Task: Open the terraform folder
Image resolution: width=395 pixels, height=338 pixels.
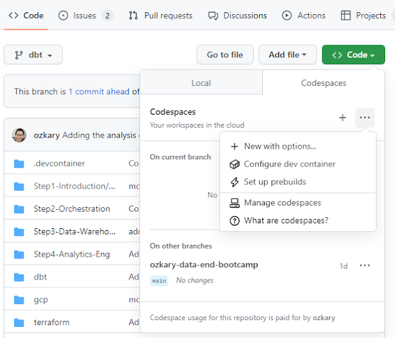Action: pyautogui.click(x=52, y=322)
